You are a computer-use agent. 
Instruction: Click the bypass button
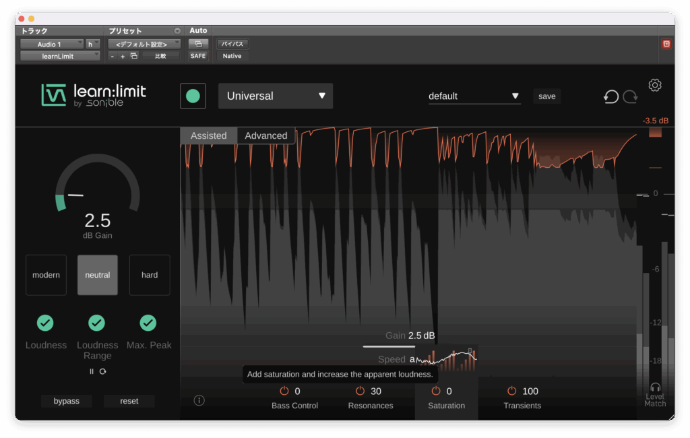coord(67,401)
